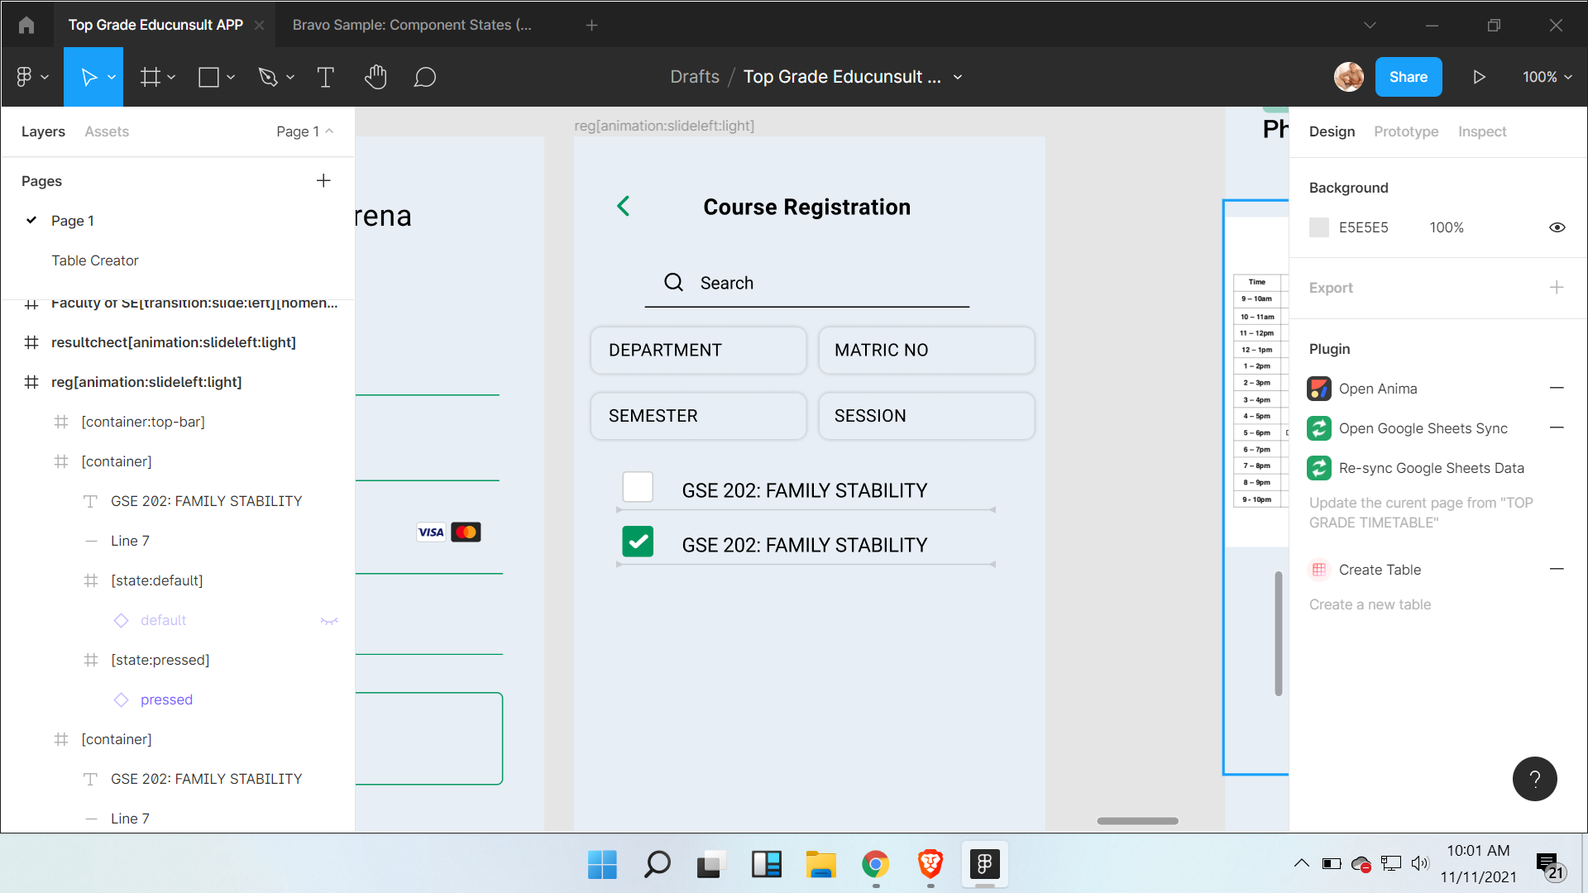Show the hidden default layer
Viewport: 1588px width, 893px height.
click(329, 621)
